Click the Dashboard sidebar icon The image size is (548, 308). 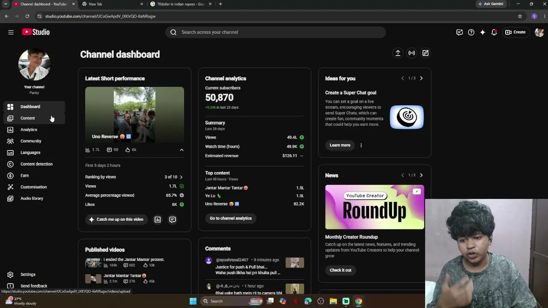click(x=10, y=107)
